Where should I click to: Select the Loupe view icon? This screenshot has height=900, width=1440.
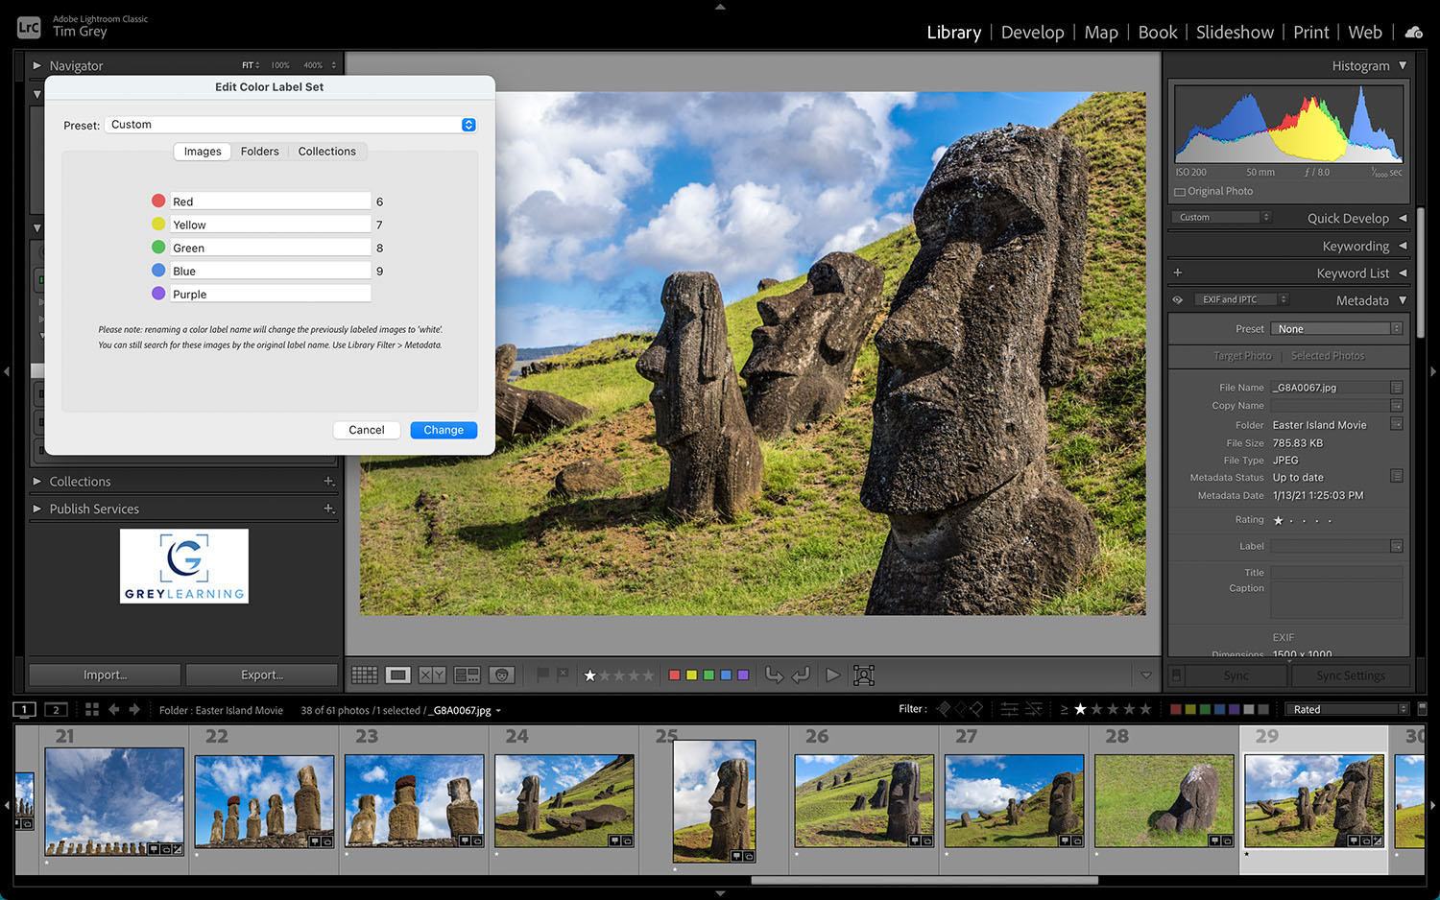point(397,675)
